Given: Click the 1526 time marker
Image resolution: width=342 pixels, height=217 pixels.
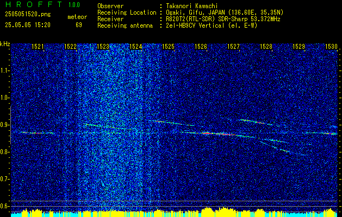Looking at the screenshot, I should tap(201, 46).
